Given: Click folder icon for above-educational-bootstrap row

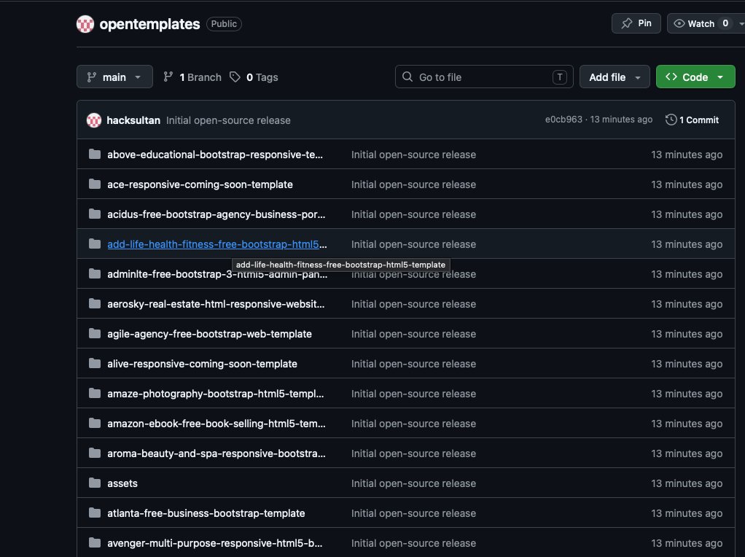Looking at the screenshot, I should coord(95,155).
